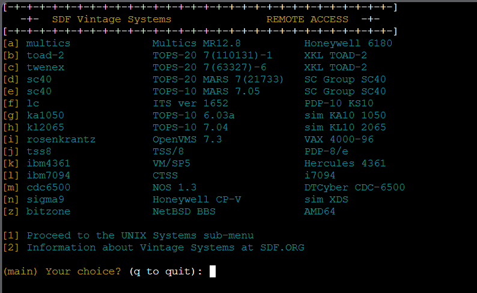477x293 pixels.
Task: Click the cdc6500 menu entry
Action: coord(48,187)
